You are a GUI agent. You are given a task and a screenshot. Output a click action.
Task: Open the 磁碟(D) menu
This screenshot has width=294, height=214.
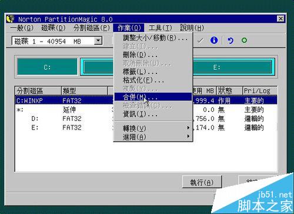coord(54,28)
